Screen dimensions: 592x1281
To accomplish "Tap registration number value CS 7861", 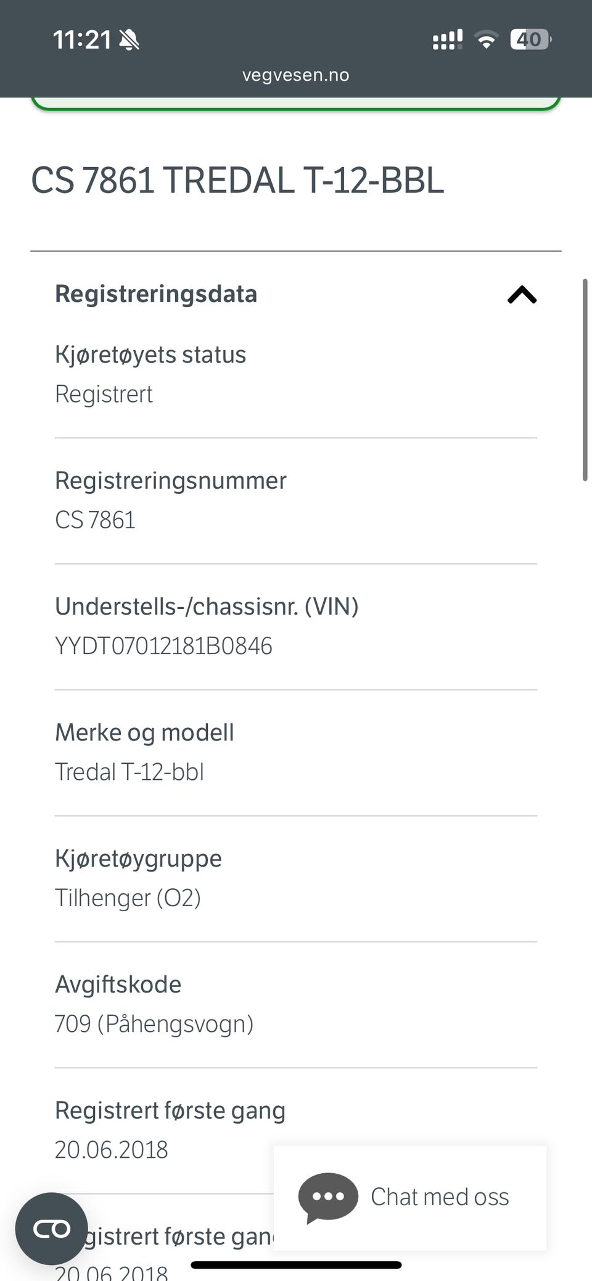I will click(95, 520).
